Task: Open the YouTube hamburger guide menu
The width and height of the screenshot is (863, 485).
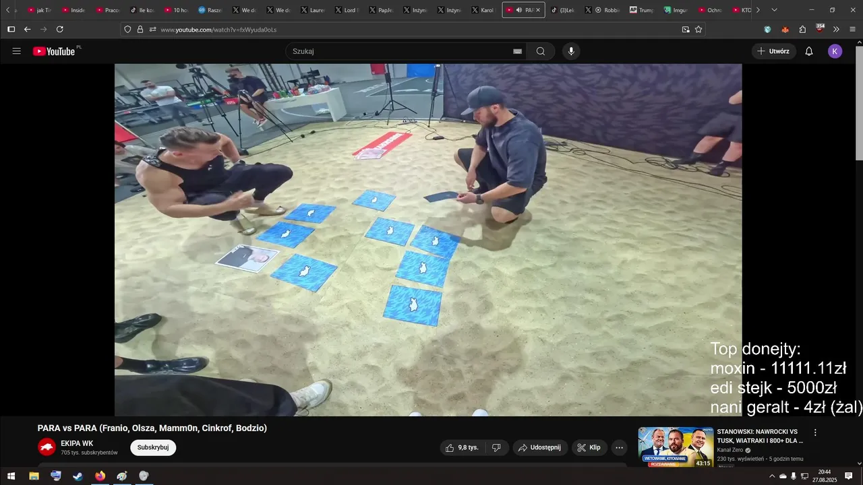Action: coord(17,51)
